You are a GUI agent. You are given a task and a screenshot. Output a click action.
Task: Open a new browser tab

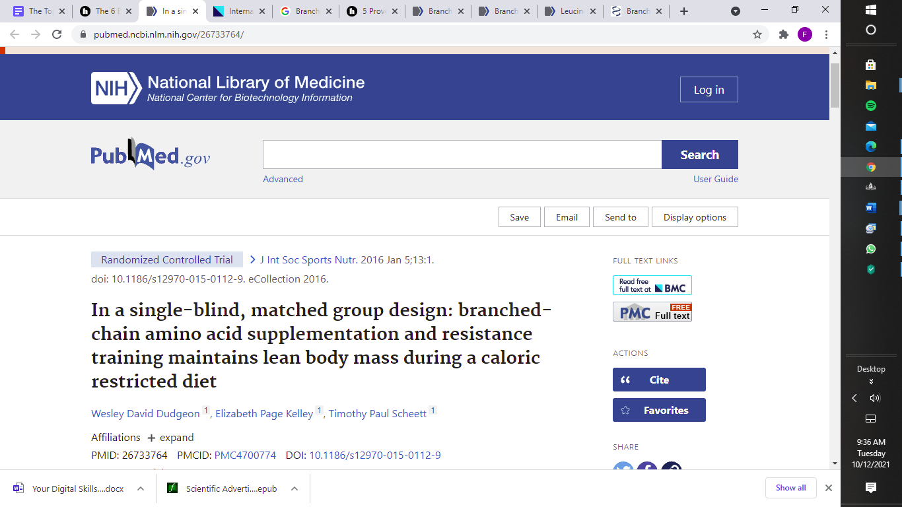(684, 11)
